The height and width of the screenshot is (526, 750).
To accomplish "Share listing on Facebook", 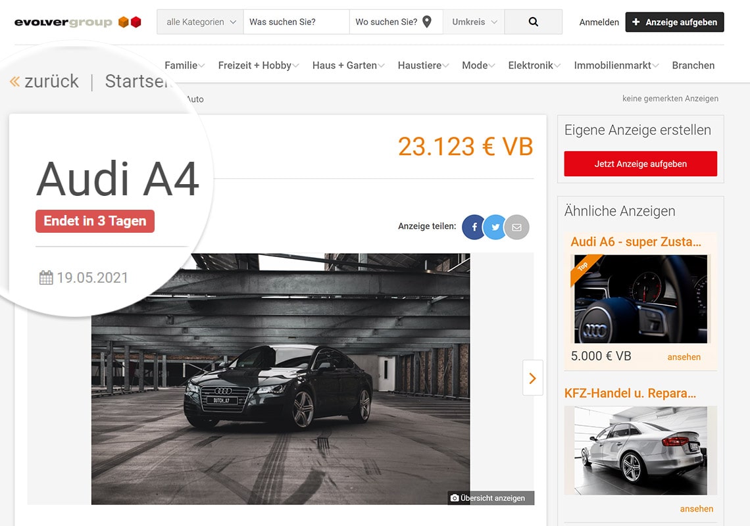I will pyautogui.click(x=474, y=227).
